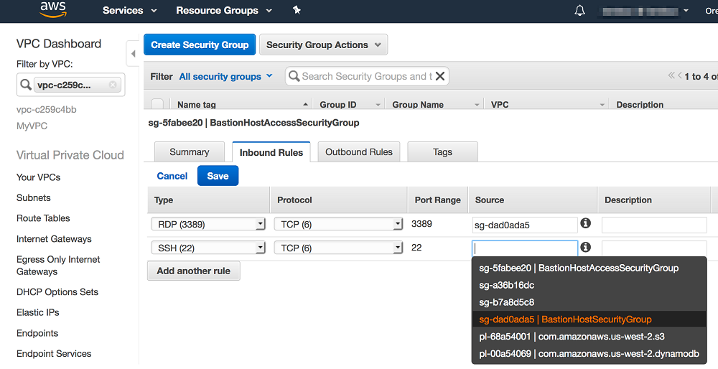Open protocol dropdown for SSH rule
The height and width of the screenshot is (369, 718).
338,248
